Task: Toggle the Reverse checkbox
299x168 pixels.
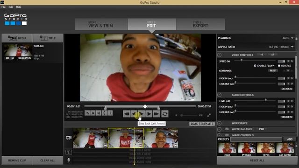Action: (x=279, y=65)
